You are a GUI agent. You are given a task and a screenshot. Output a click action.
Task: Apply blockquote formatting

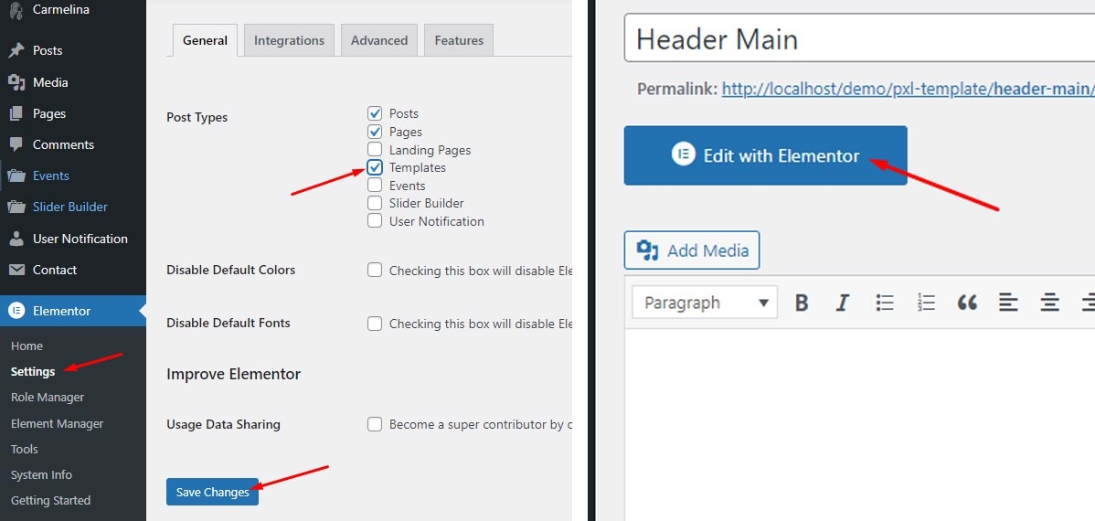(967, 303)
